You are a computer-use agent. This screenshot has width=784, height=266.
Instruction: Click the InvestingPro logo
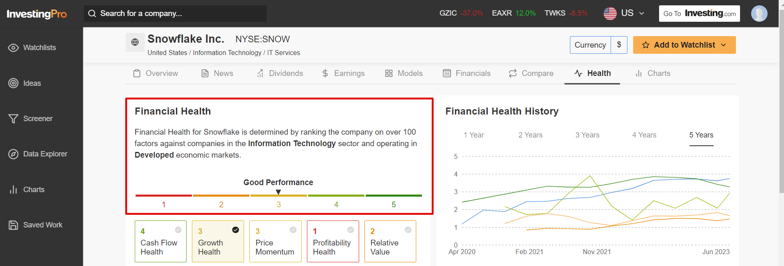coord(37,14)
